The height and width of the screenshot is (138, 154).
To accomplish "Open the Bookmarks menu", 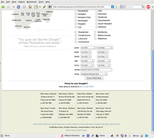I will [x=31, y=2].
